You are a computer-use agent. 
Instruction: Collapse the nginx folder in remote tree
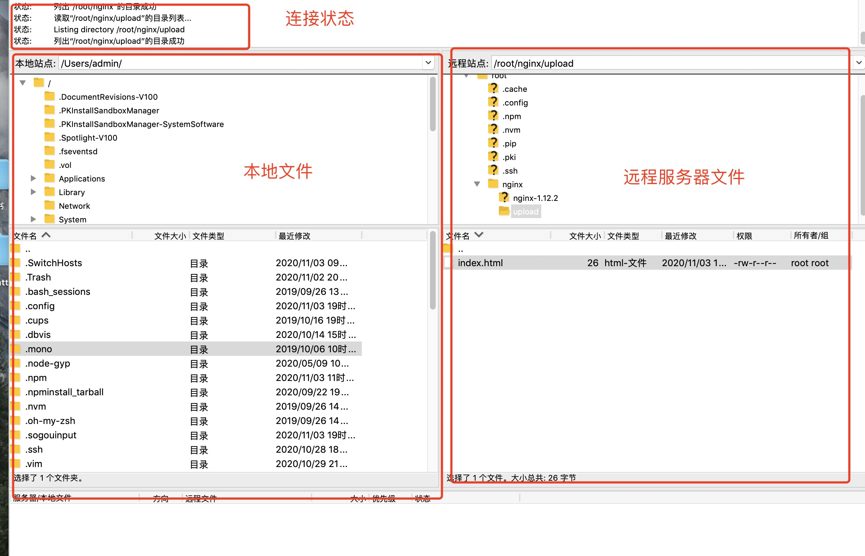477,184
